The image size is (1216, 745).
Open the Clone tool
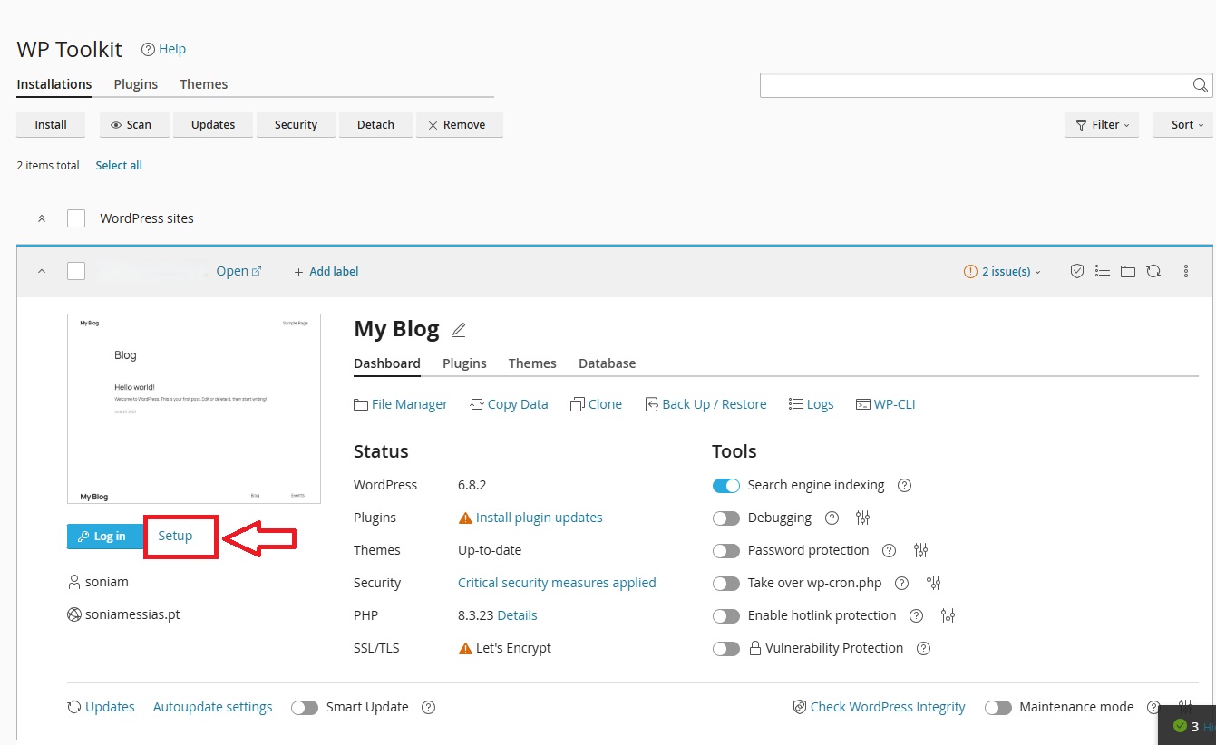pos(596,404)
